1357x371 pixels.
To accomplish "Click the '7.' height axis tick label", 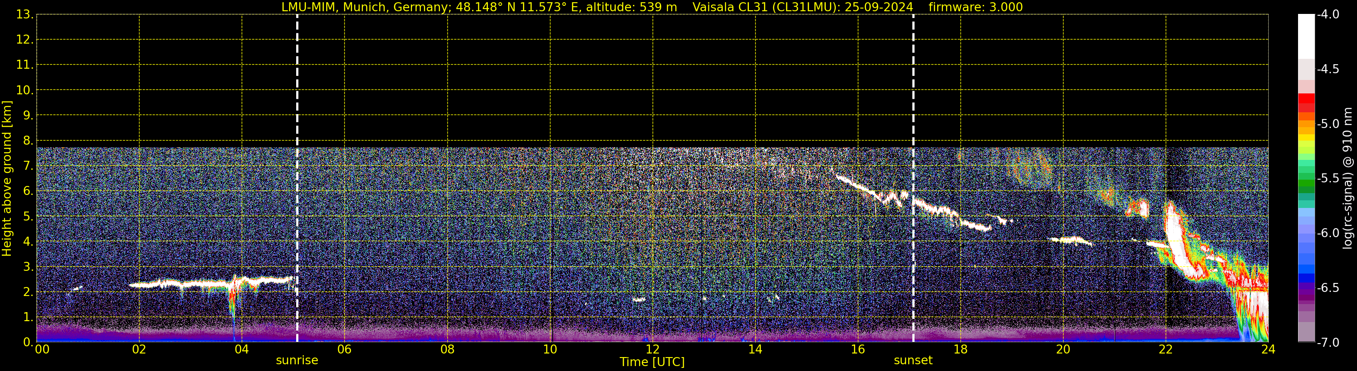I will 28,166.
